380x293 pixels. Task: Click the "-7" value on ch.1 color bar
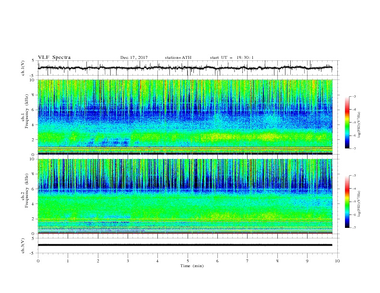354,148
